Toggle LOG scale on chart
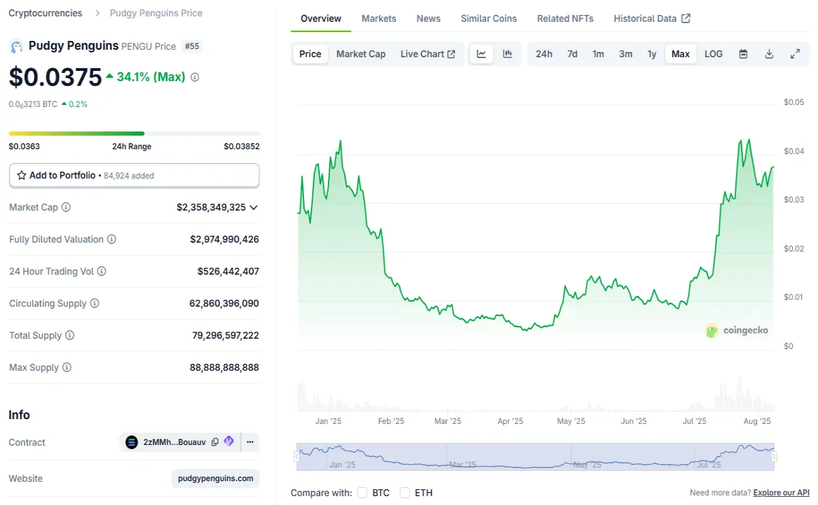Image resolution: width=818 pixels, height=505 pixels. pos(714,54)
